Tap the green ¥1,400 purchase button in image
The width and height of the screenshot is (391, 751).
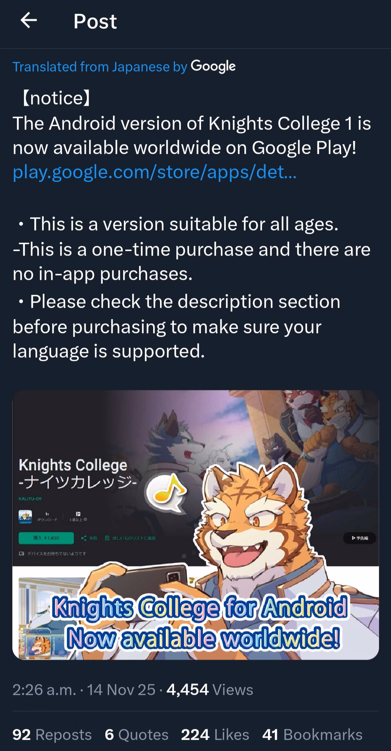[46, 538]
